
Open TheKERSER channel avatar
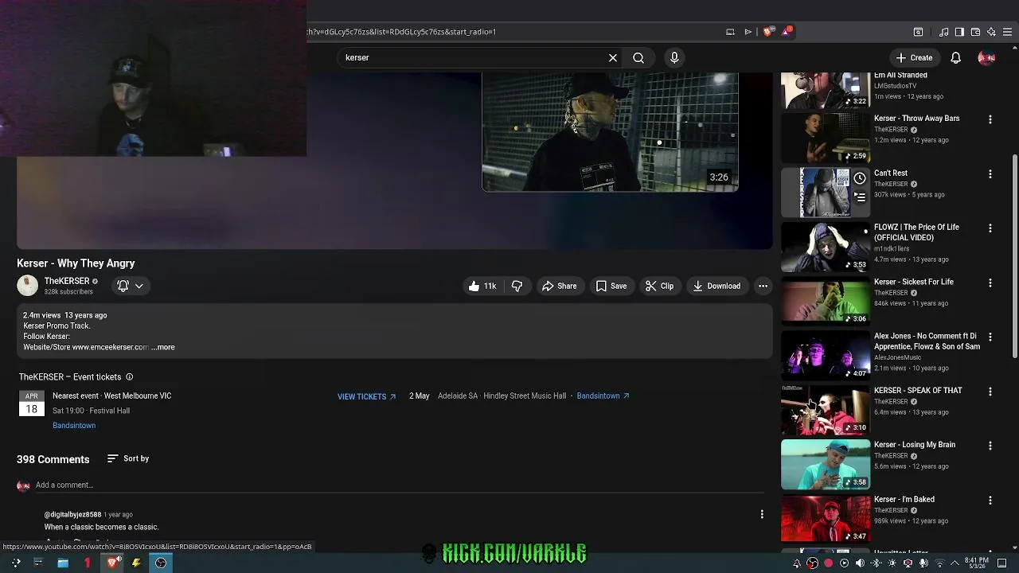[27, 286]
